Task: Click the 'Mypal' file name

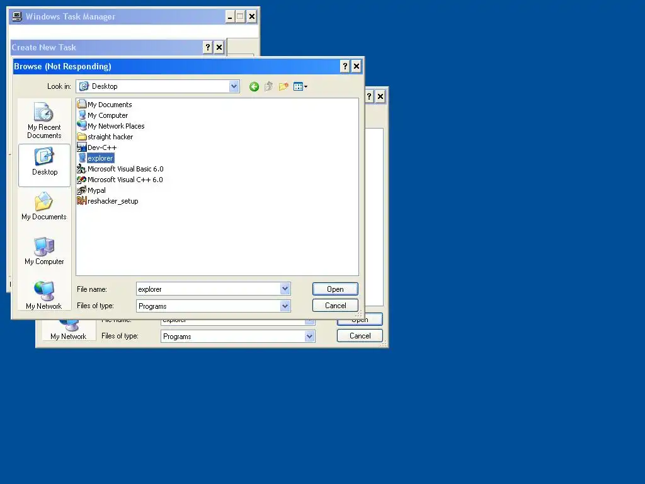Action: pyautogui.click(x=96, y=190)
